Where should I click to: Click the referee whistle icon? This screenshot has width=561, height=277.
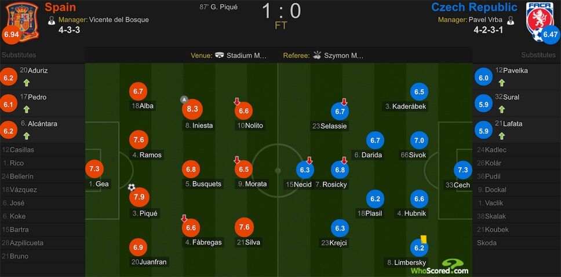pos(317,55)
